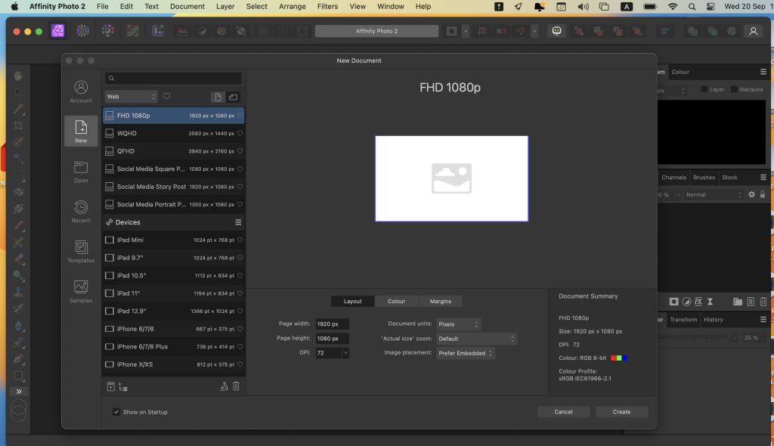The height and width of the screenshot is (446, 774).
Task: Open the Web preset category dropdown
Action: pos(131,97)
